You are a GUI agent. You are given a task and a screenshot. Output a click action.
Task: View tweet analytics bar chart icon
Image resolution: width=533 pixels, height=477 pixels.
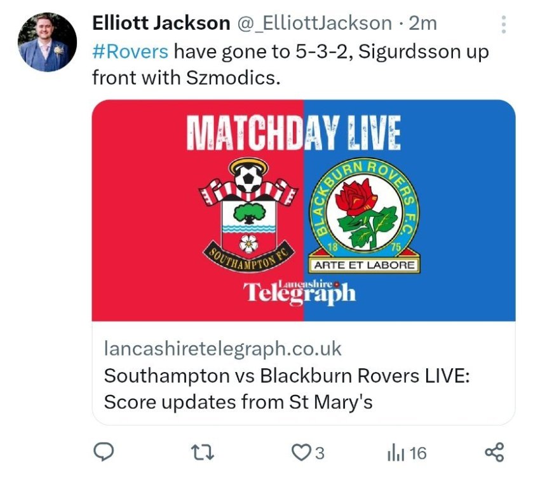395,453
